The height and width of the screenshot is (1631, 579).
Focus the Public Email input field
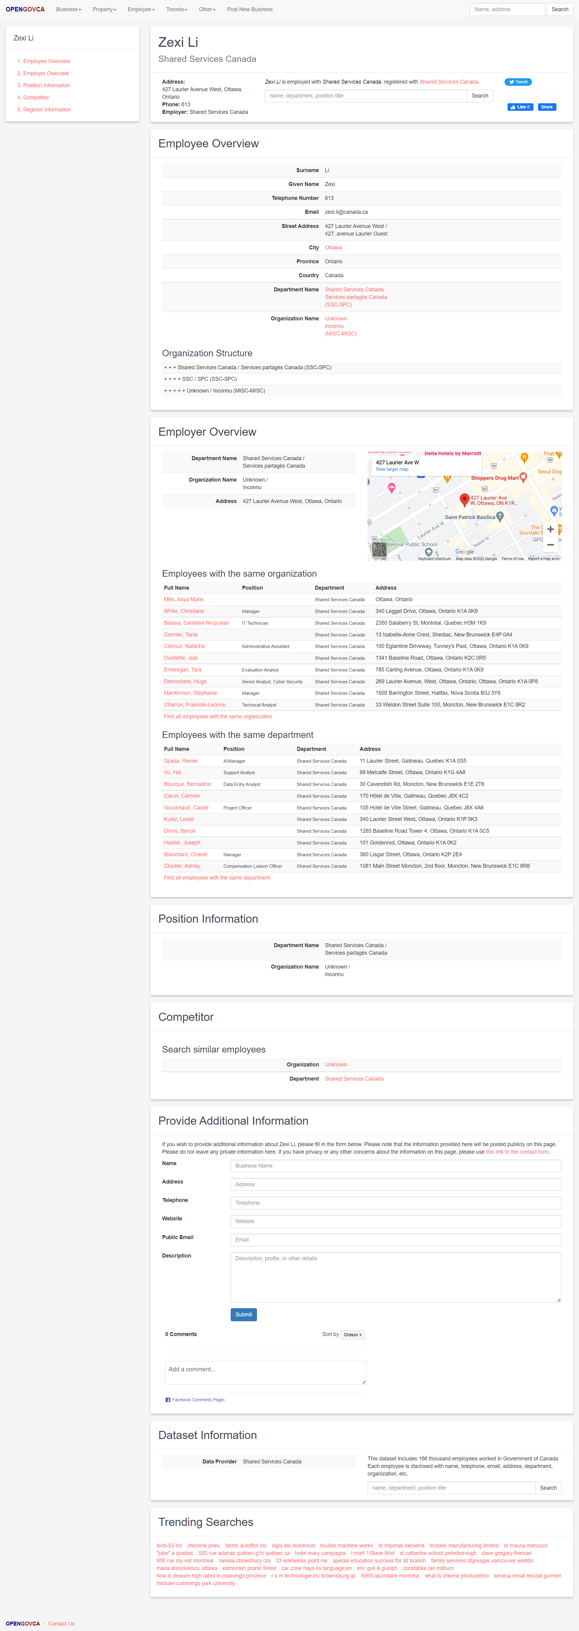coord(396,1240)
